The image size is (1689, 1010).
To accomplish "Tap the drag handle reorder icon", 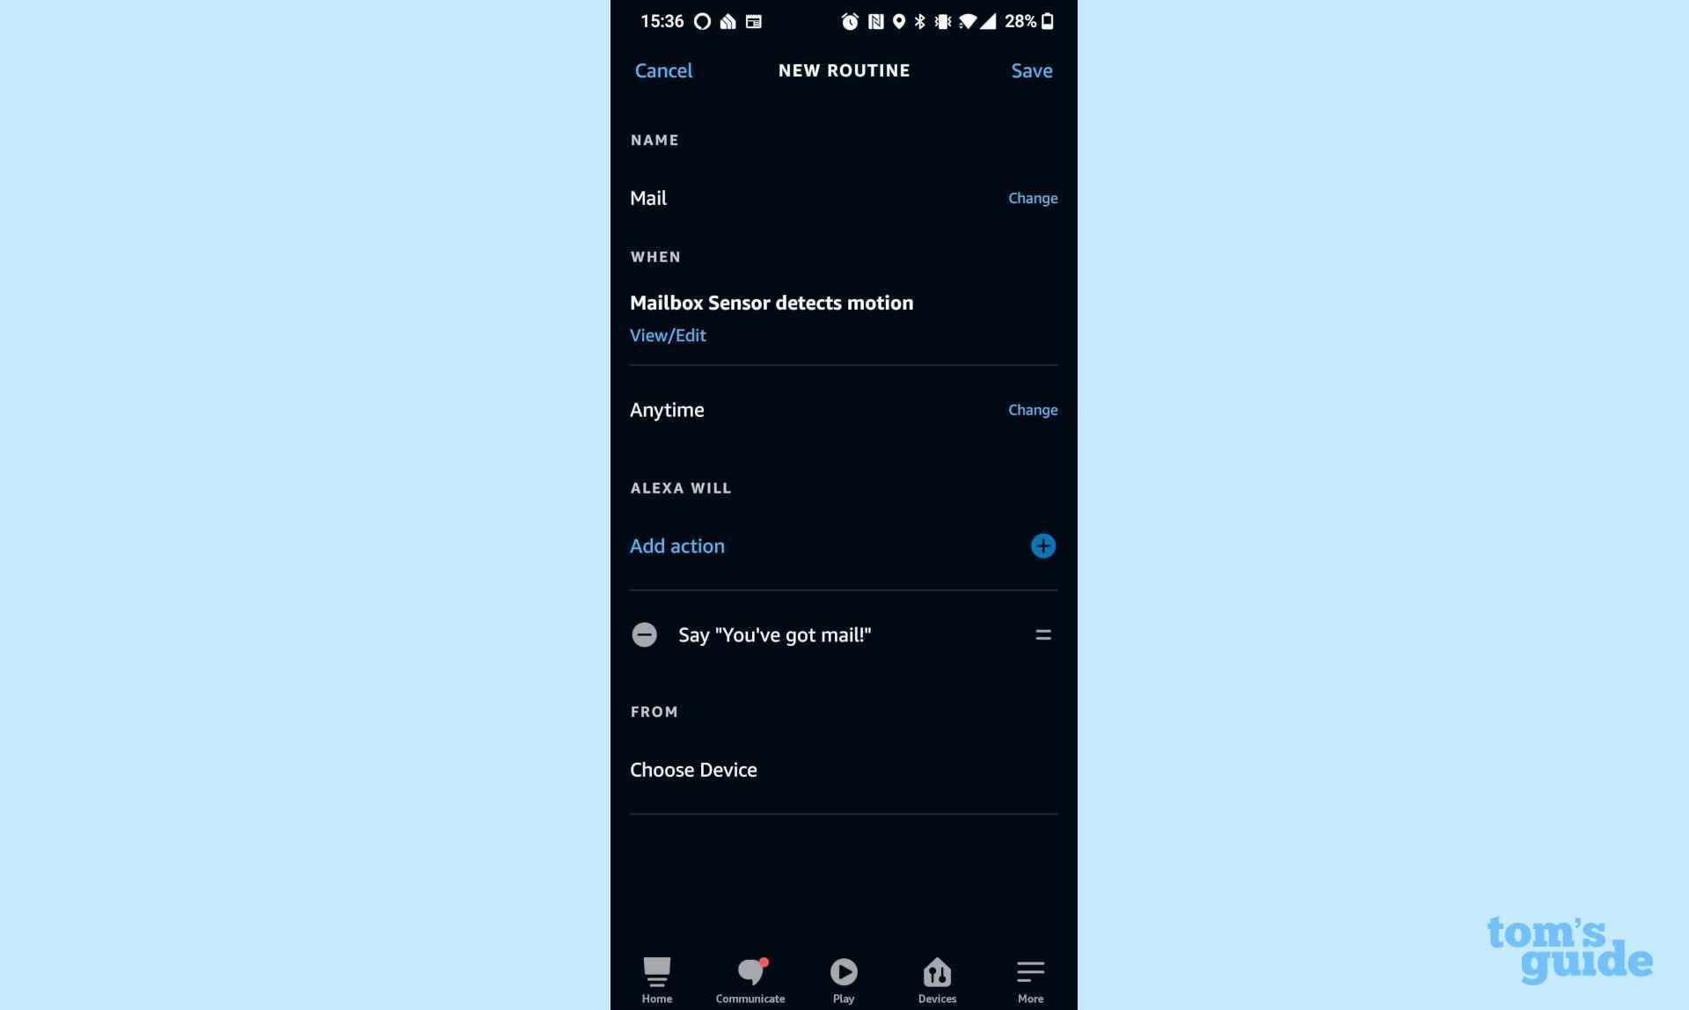I will 1041,633.
